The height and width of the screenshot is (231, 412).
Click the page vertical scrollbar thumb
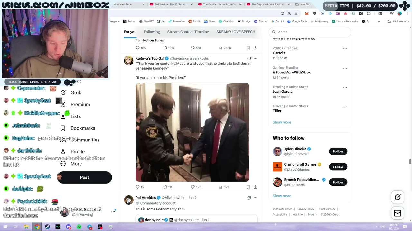(x=410, y=161)
